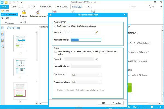The width and height of the screenshot is (164, 109).
Task: Enable the permissions password checkbox under Rechte
Action: (56, 52)
